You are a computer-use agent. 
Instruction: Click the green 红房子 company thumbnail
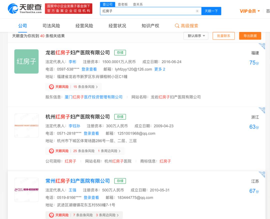coord(26,61)
